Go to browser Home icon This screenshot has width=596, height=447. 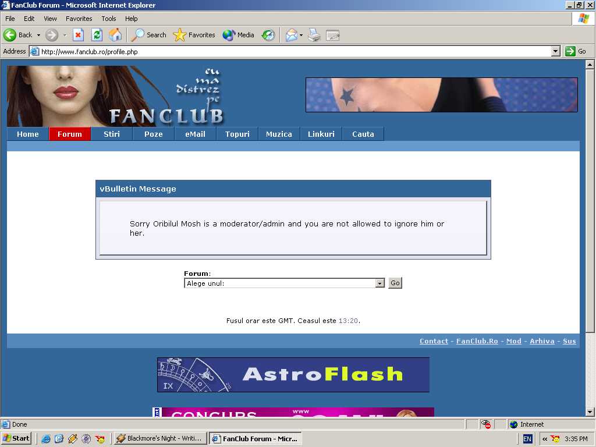click(x=115, y=35)
